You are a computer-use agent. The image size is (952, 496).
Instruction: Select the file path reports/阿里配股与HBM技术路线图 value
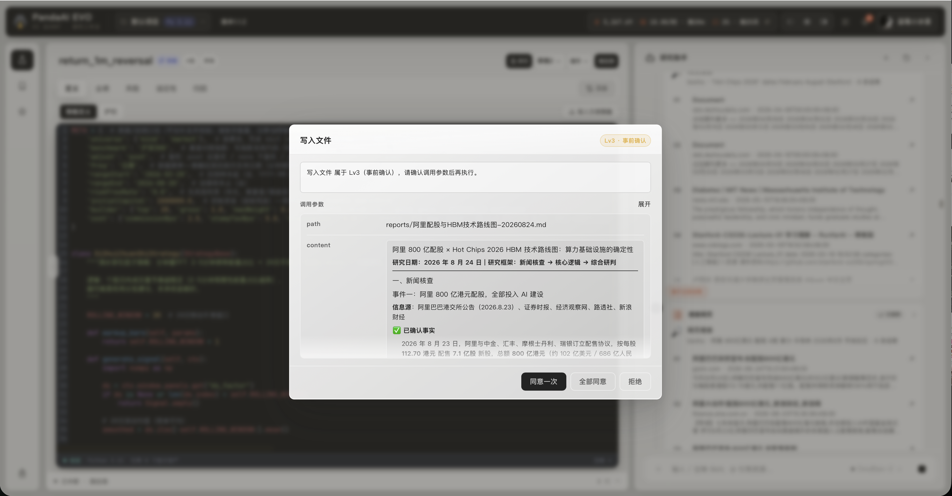point(466,225)
